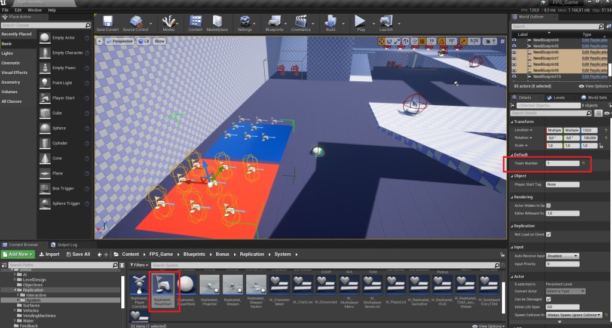
Task: Open the Auto Receive Input dropdown
Action: pos(562,256)
